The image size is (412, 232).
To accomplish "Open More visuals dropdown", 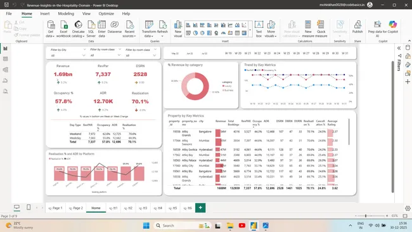I will coord(271,29).
